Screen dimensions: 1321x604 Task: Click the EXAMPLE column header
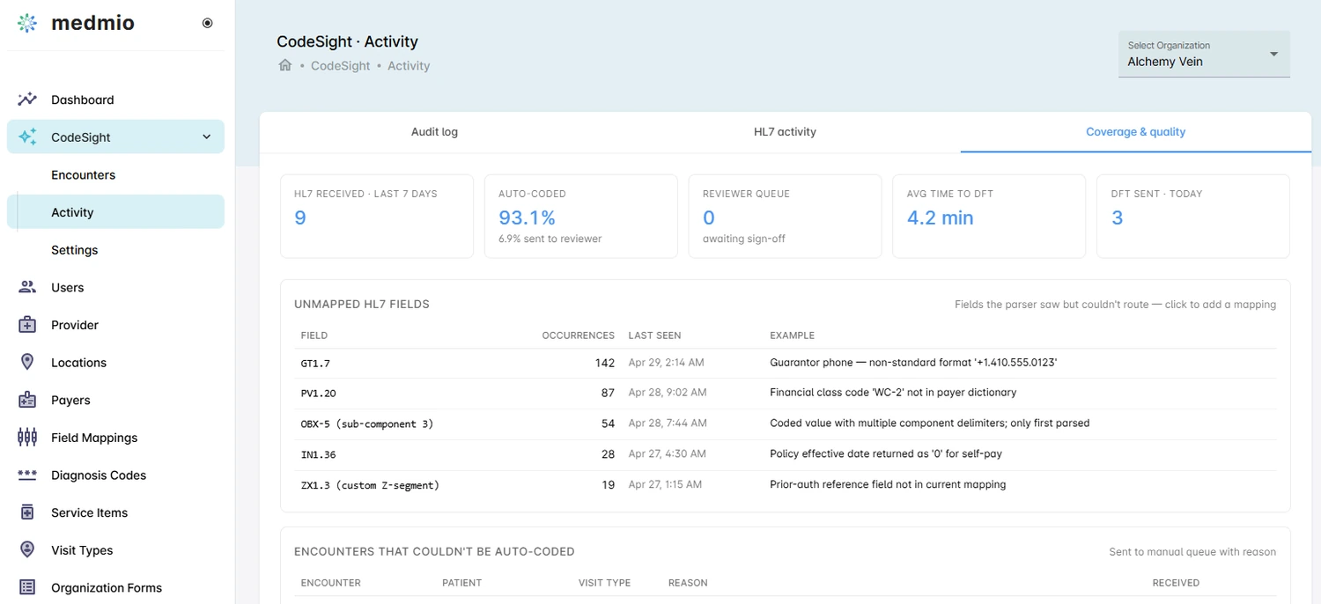tap(792, 335)
